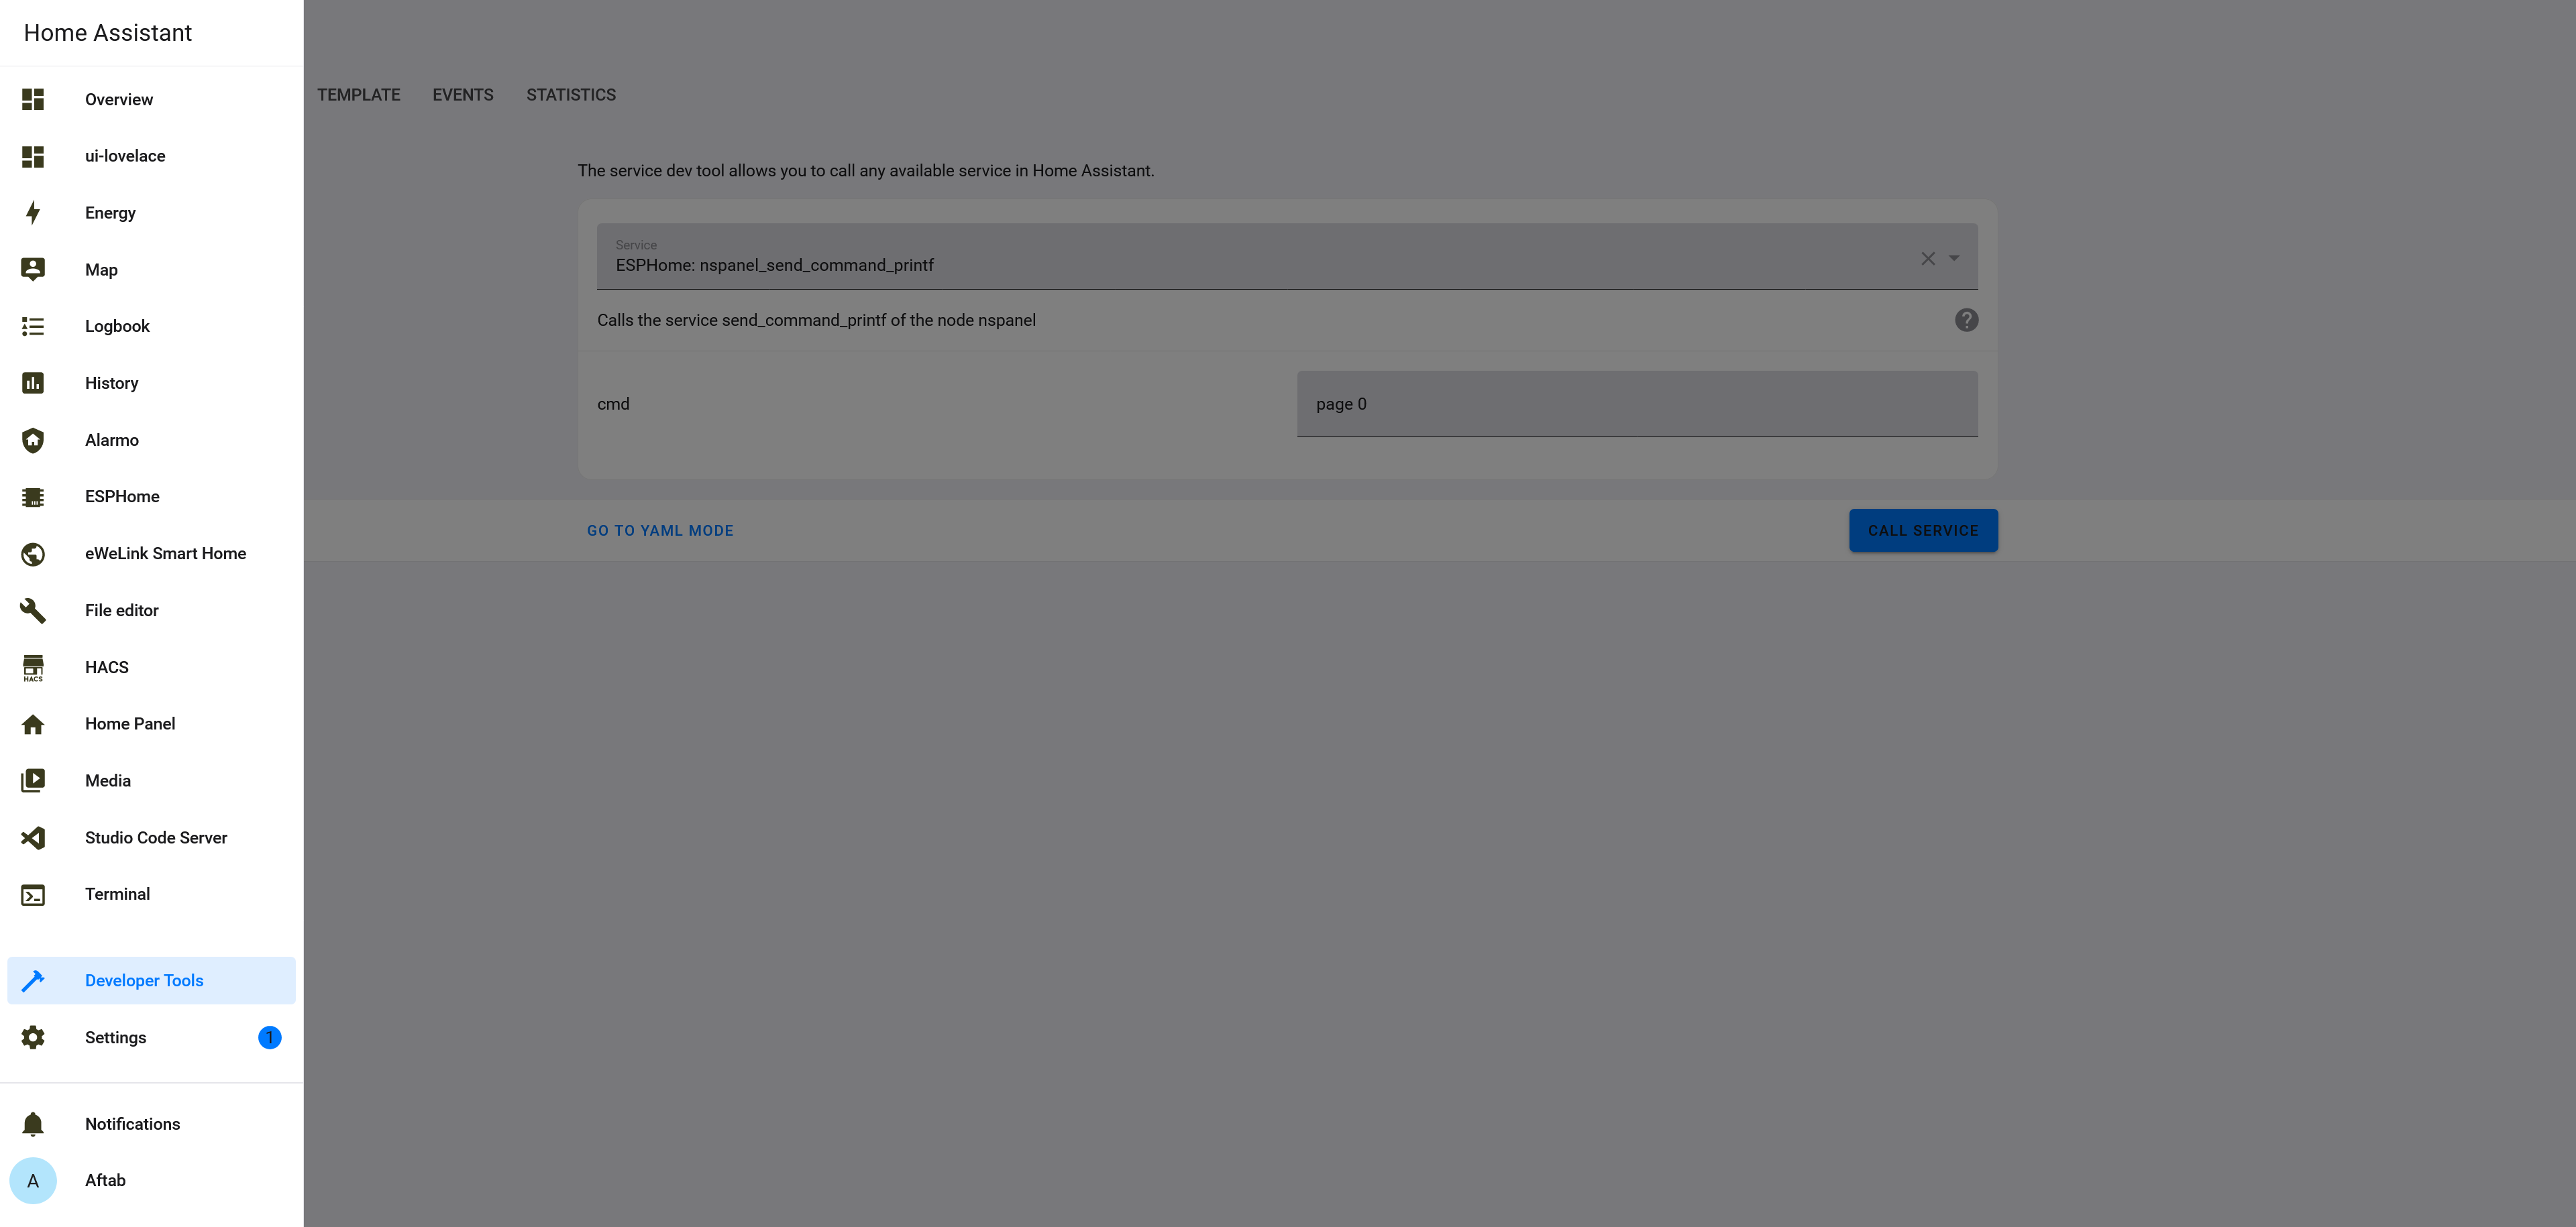Open Studio Code Server icon

[x=33, y=837]
